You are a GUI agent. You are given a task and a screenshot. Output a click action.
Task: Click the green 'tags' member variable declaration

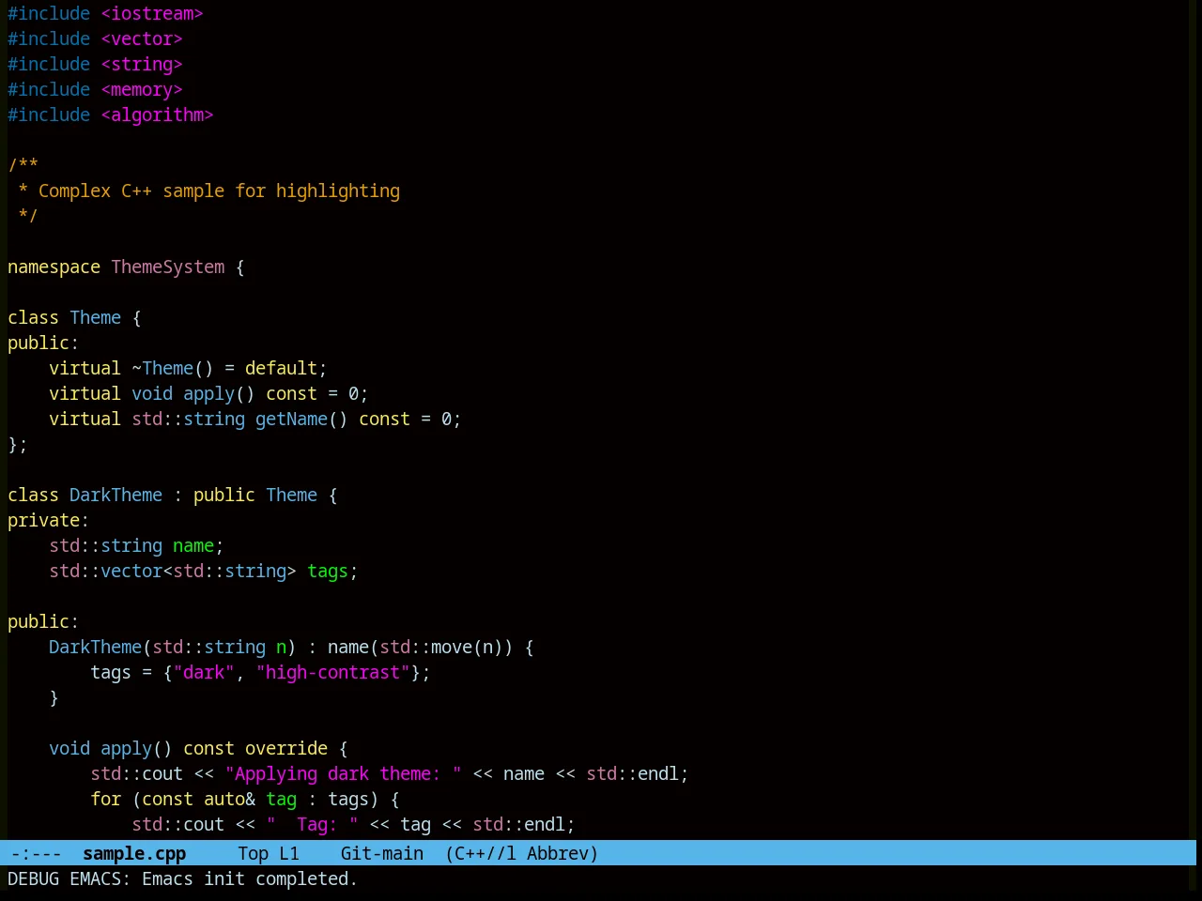[x=328, y=571]
